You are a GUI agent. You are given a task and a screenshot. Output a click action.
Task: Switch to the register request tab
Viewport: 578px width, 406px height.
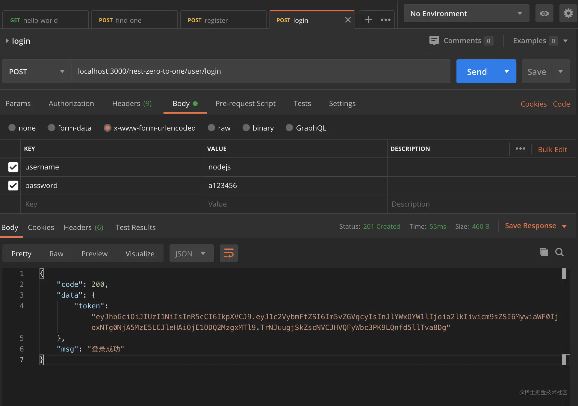click(x=223, y=20)
